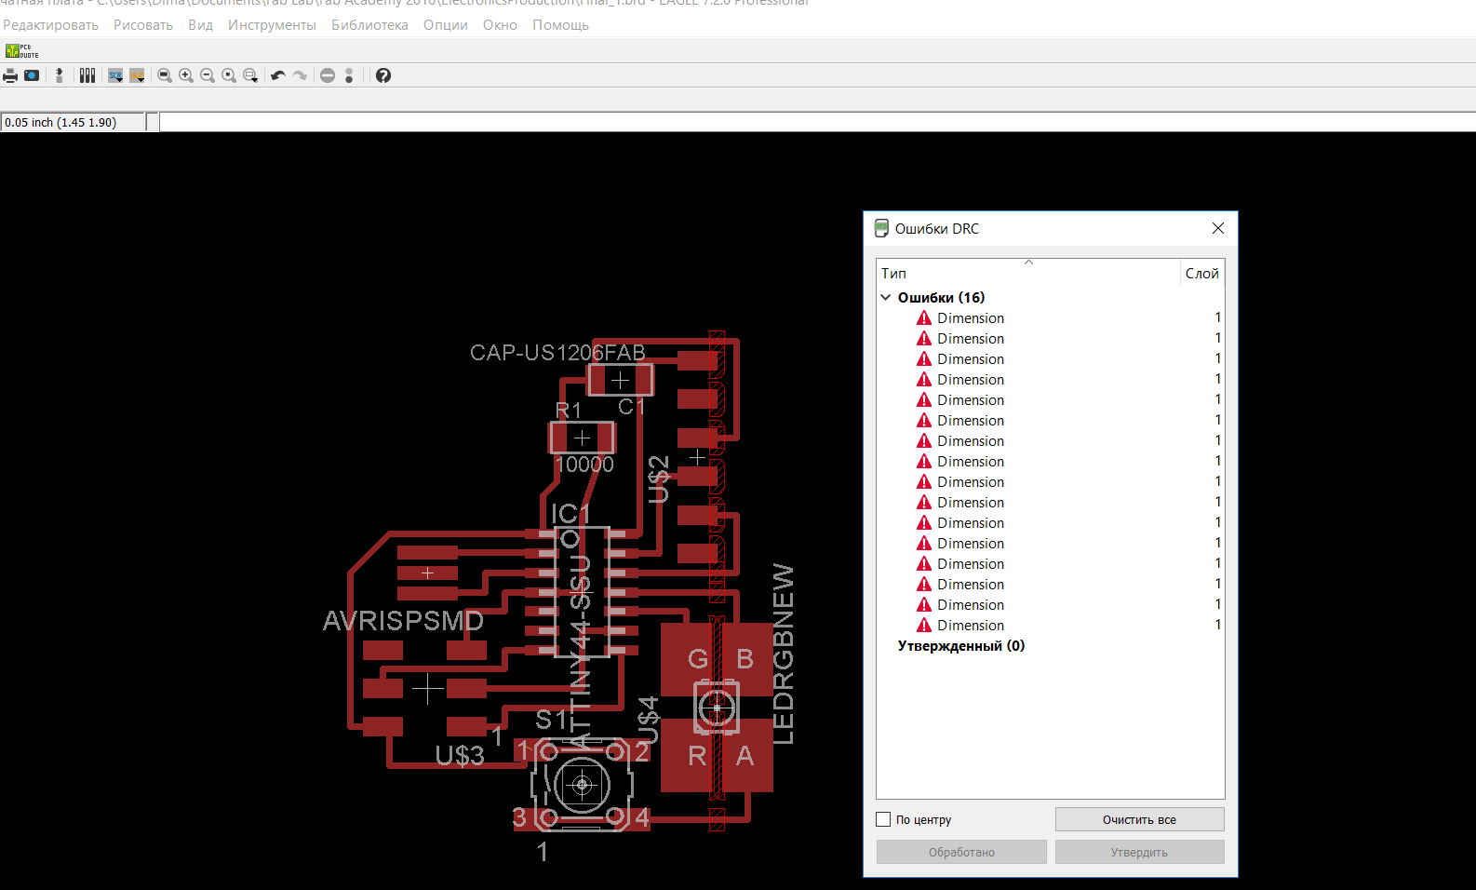
Task: Zoom out with the minus magnifier
Action: coord(208,75)
